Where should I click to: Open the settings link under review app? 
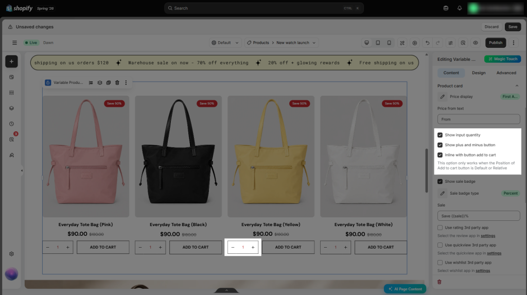click(488, 236)
